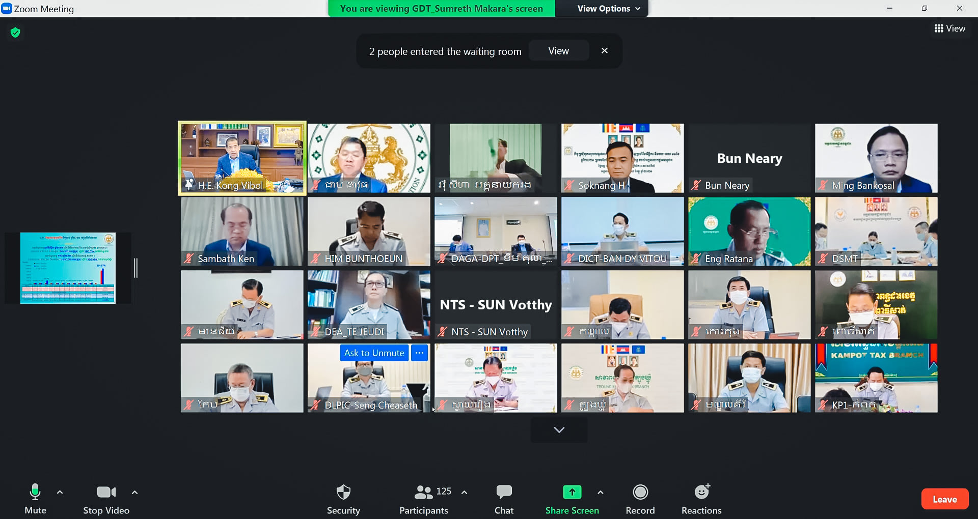The image size is (978, 519).
Task: Leave the meeting
Action: (x=944, y=499)
